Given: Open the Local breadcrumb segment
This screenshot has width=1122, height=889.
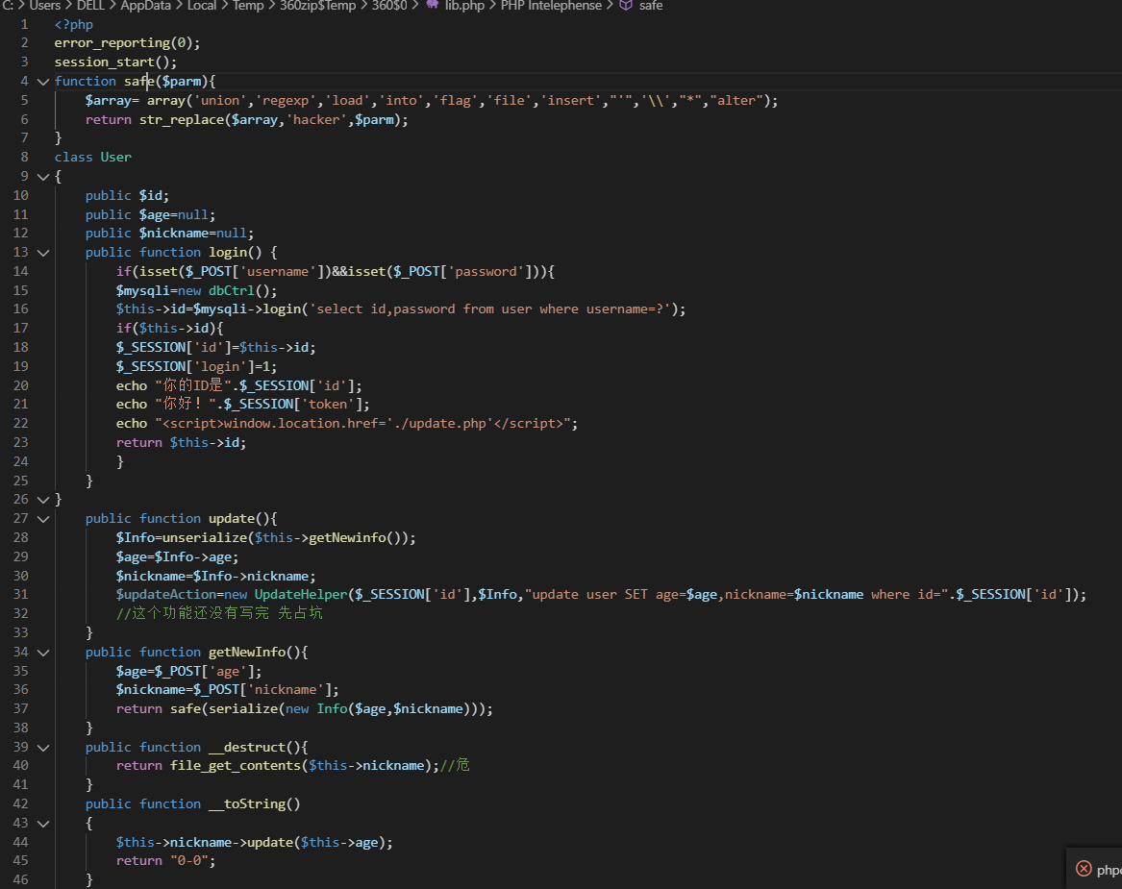Looking at the screenshot, I should coord(202,5).
